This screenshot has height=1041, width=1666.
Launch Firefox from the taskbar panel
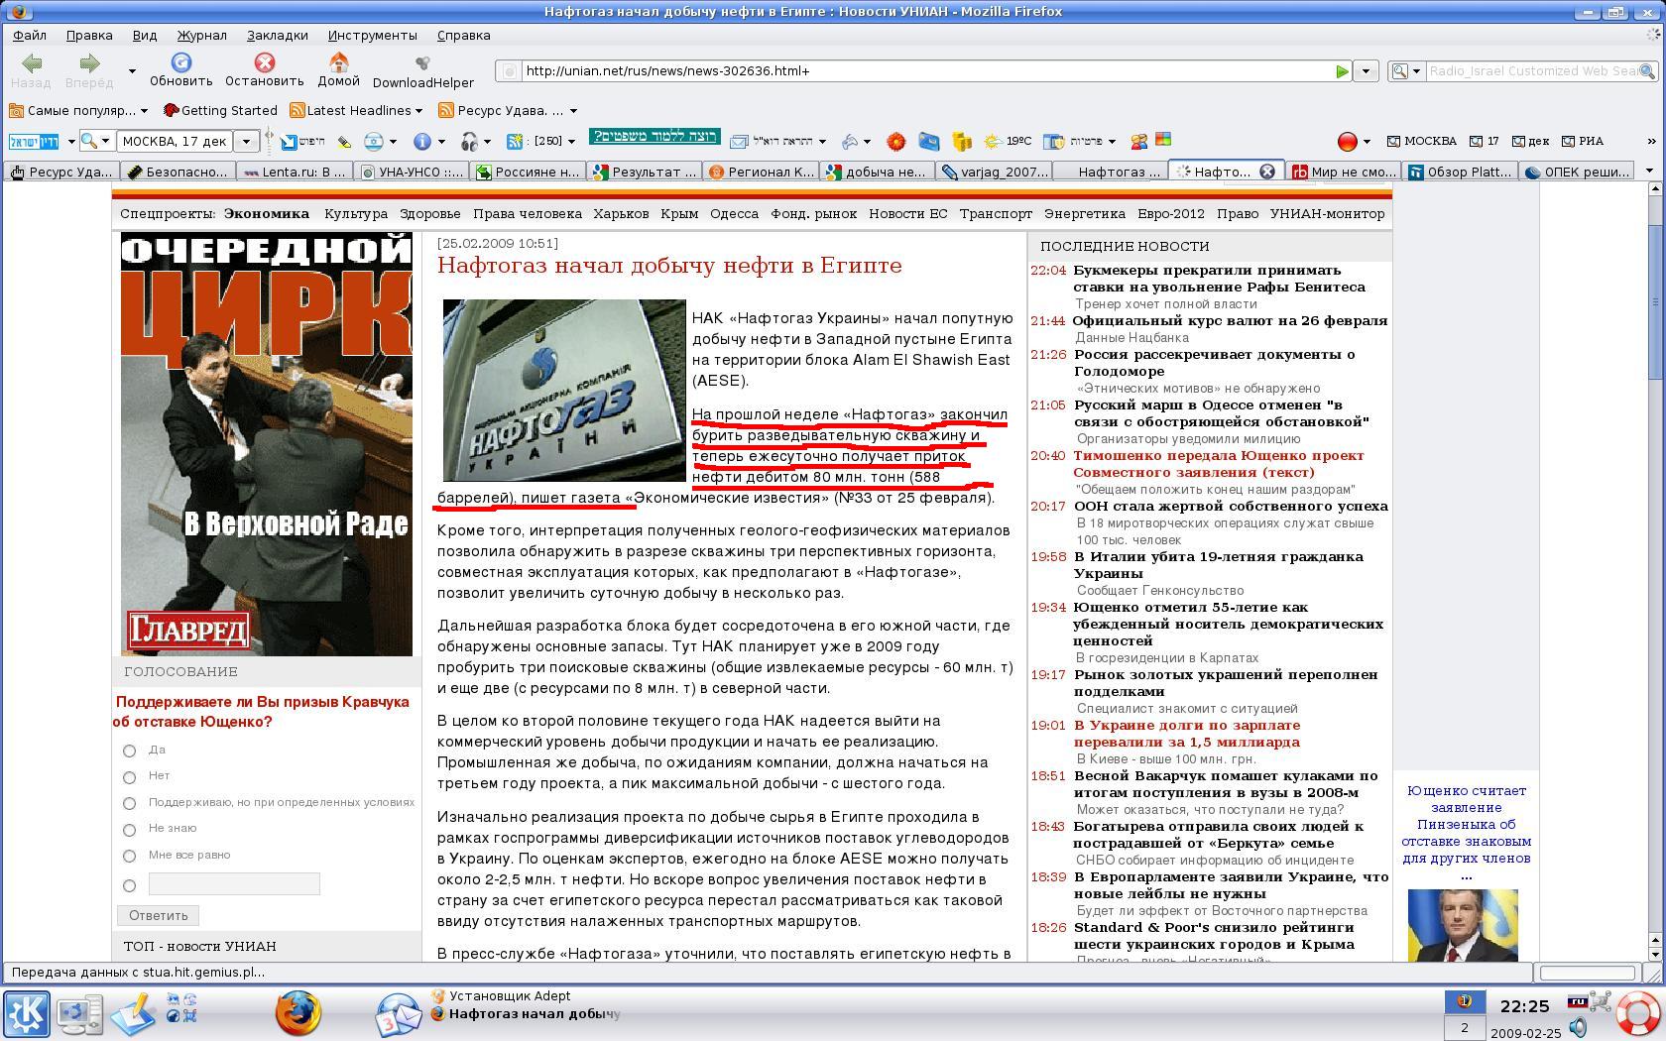click(x=297, y=1013)
